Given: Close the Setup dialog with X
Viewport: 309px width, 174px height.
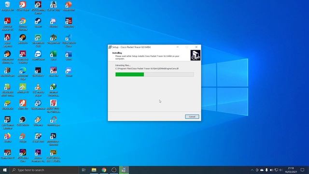Looking at the screenshot, I should pos(197,47).
